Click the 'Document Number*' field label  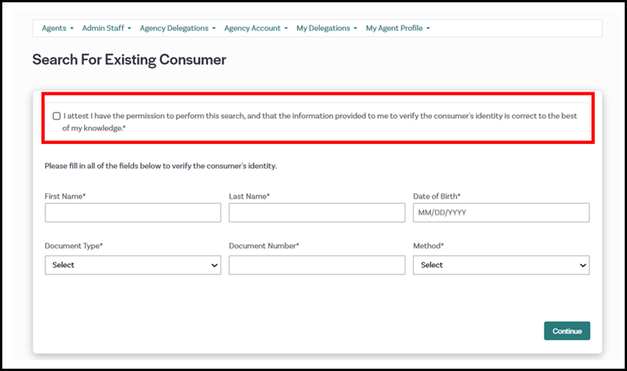[264, 246]
